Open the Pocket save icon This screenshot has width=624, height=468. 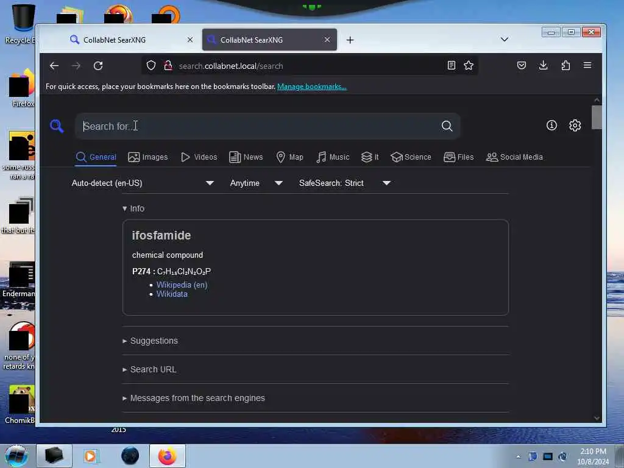pos(522,65)
